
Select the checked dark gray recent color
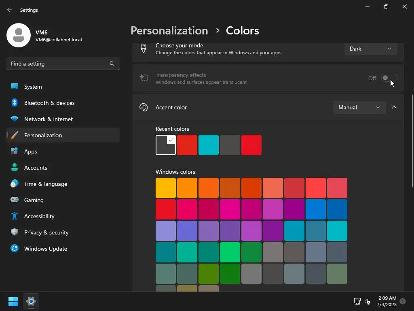165,145
